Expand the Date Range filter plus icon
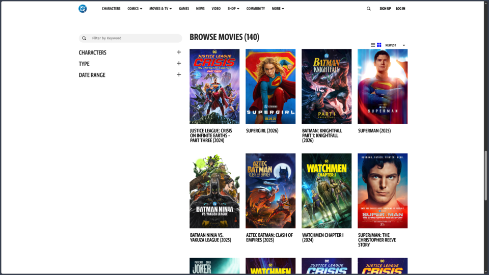 [x=179, y=75]
